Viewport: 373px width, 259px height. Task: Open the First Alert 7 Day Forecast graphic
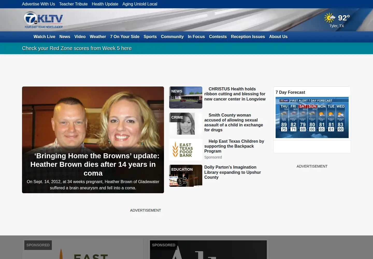point(312,117)
